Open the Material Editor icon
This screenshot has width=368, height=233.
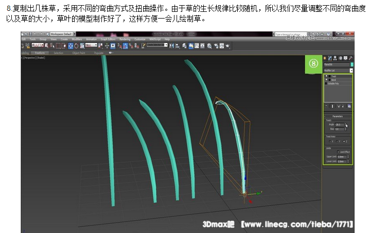click(x=209, y=46)
